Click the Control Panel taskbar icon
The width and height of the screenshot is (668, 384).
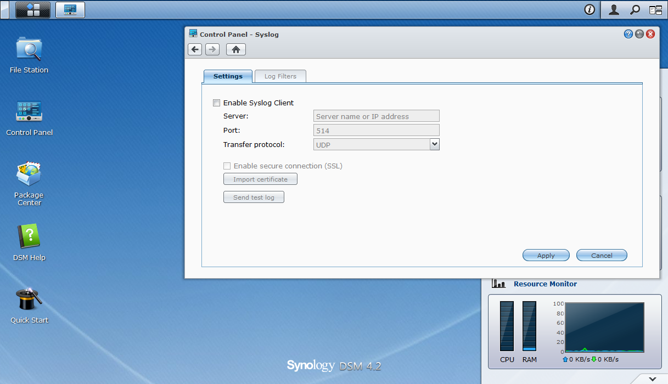click(x=70, y=10)
